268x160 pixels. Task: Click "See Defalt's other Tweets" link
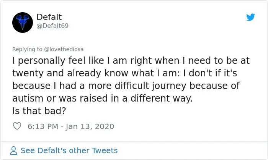[x=69, y=150]
